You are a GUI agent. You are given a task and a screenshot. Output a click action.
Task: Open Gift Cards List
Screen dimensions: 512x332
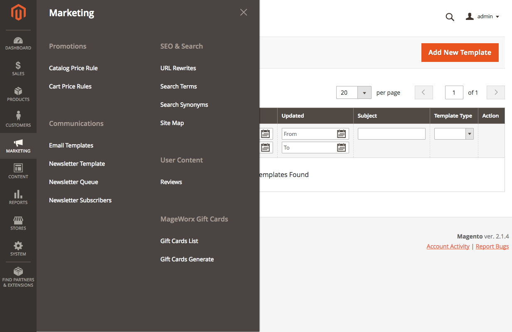[179, 241]
